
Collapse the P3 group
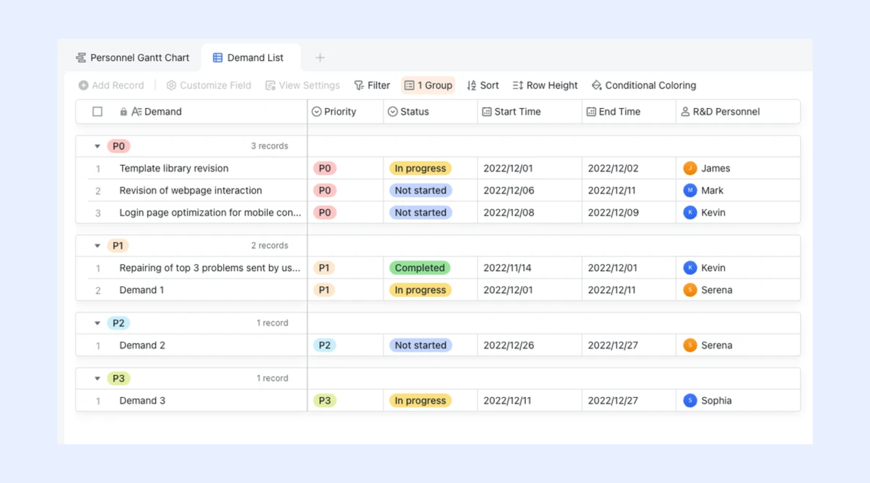point(97,378)
